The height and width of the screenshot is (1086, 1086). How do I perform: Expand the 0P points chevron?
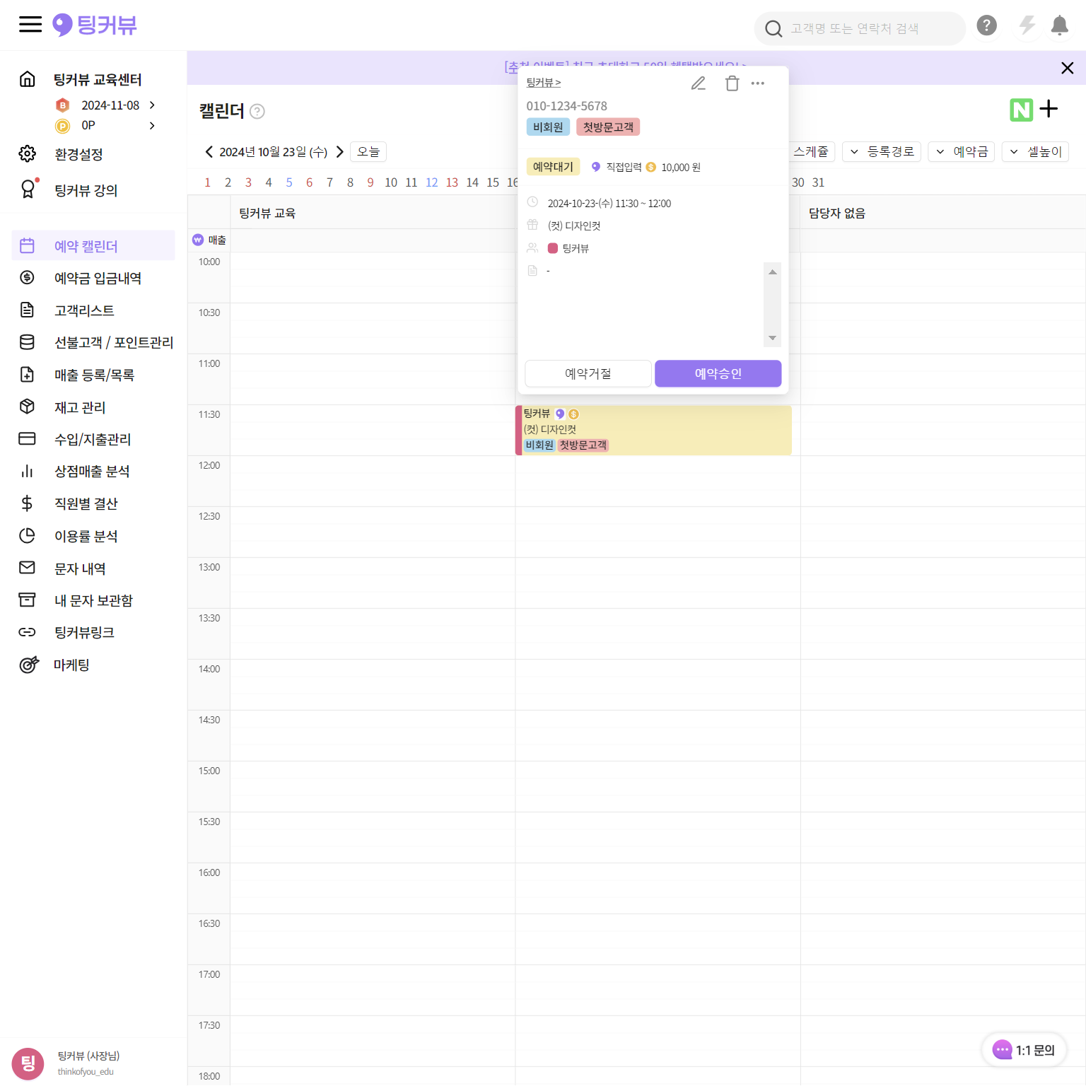coord(152,126)
